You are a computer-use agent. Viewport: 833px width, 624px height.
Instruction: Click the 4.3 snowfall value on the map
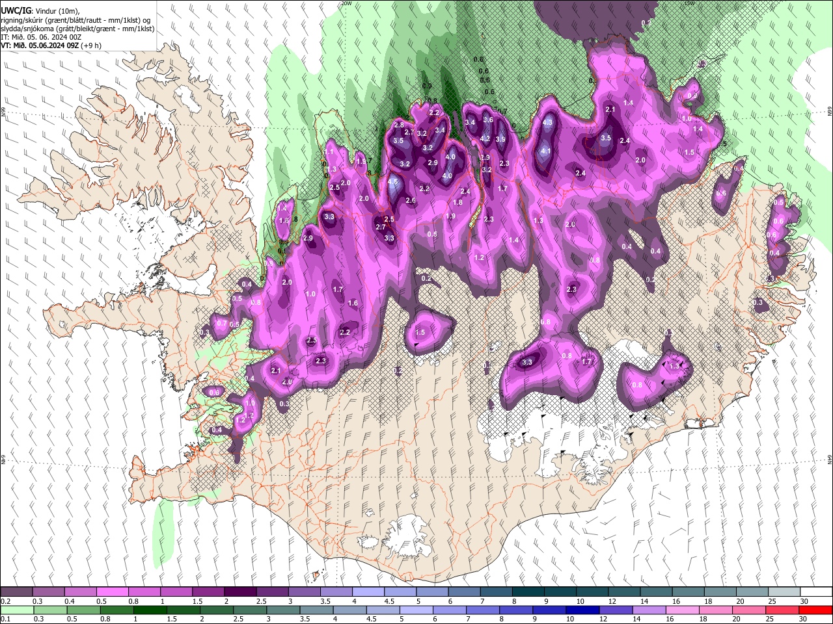click(547, 122)
